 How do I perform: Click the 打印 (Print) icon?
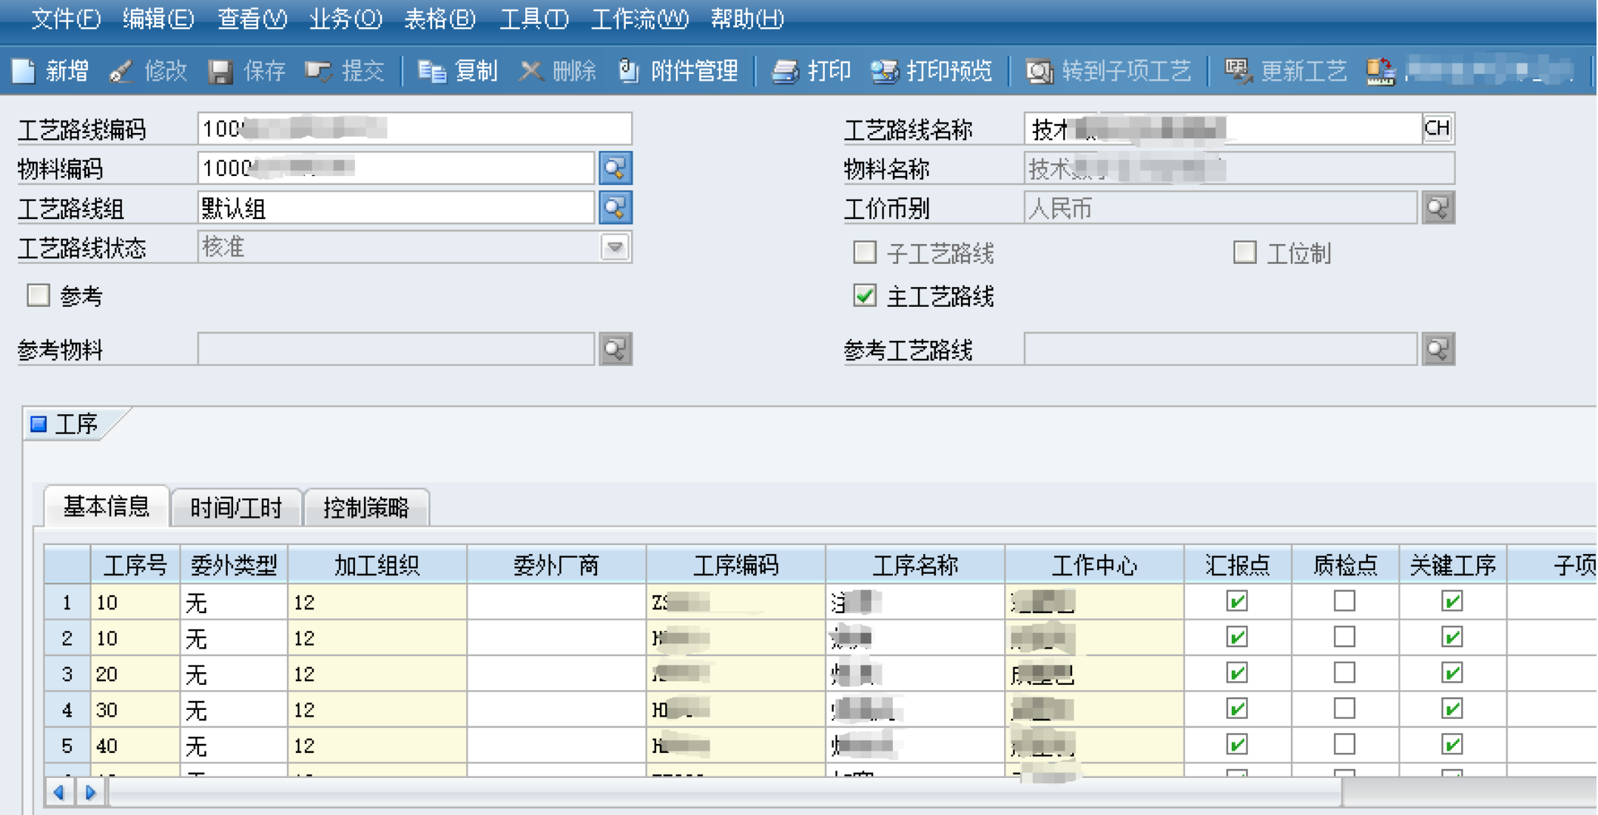785,71
